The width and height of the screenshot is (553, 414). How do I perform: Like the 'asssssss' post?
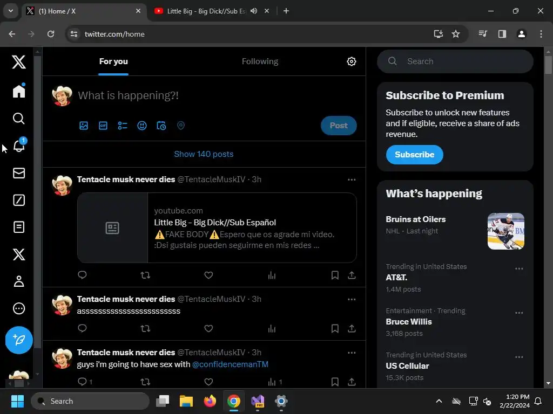[x=208, y=328]
